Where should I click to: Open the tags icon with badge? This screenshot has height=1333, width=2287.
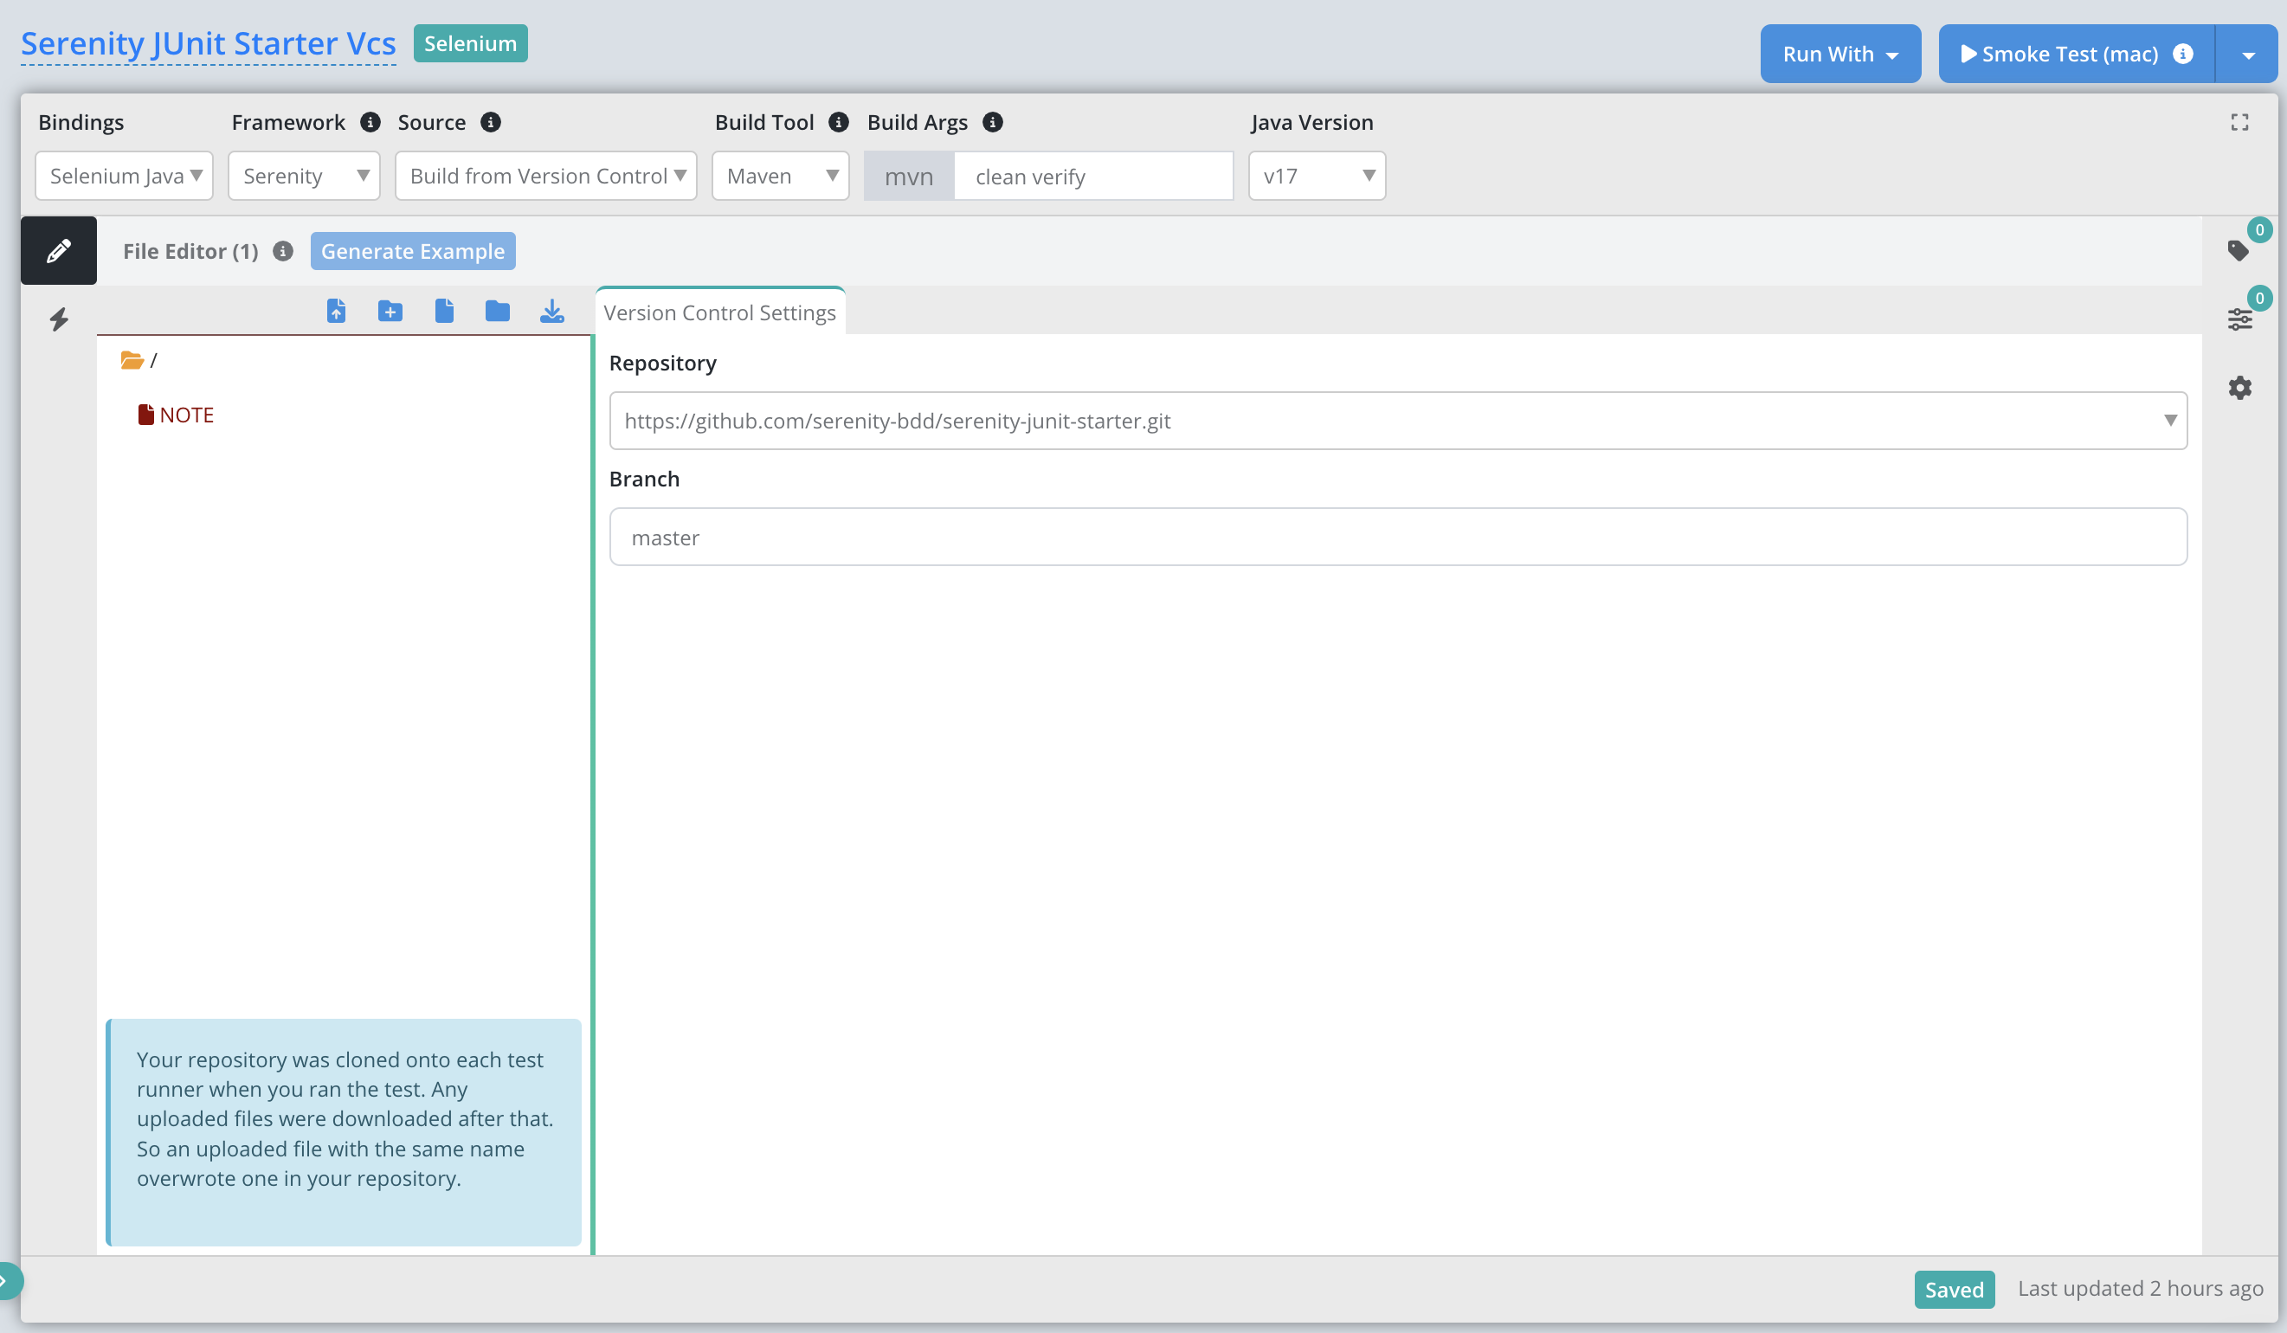2239,250
